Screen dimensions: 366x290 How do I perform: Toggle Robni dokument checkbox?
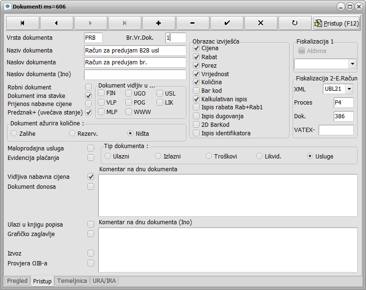88,87
